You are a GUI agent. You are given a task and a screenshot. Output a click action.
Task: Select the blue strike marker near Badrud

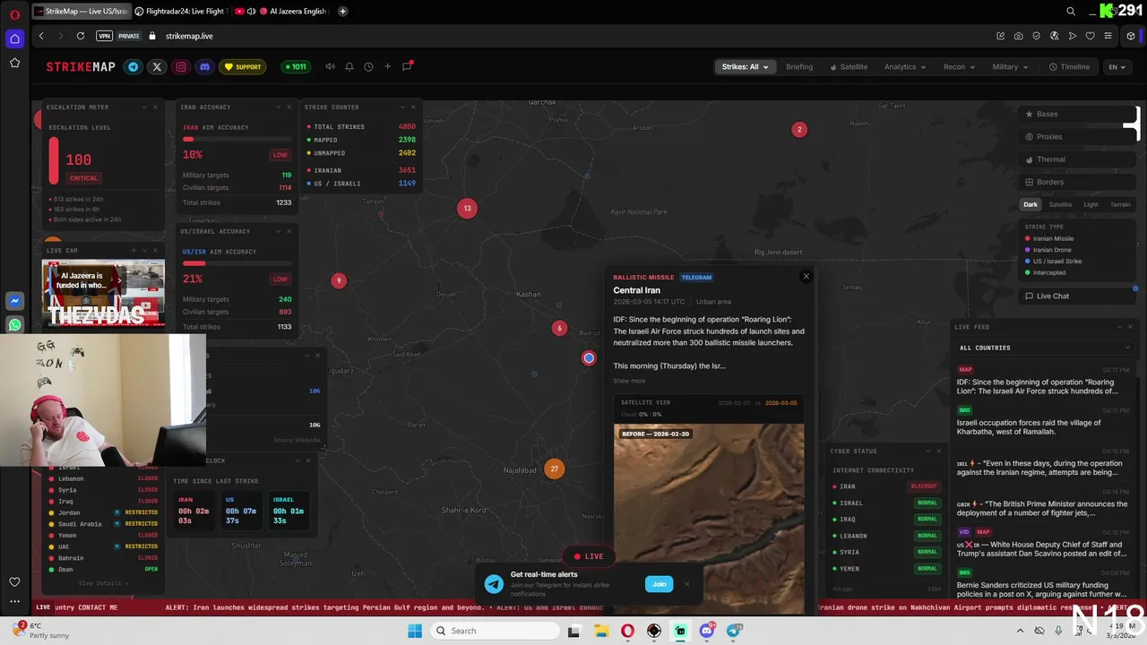click(x=589, y=358)
